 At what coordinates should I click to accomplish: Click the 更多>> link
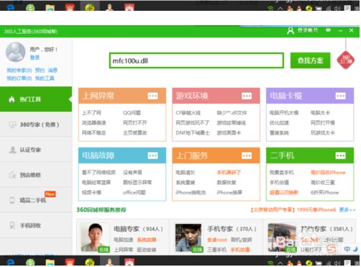pos(347,210)
